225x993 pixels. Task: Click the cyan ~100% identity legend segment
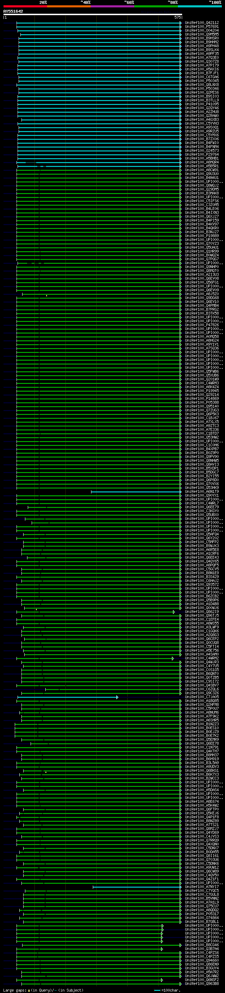pyautogui.click(x=200, y=7)
